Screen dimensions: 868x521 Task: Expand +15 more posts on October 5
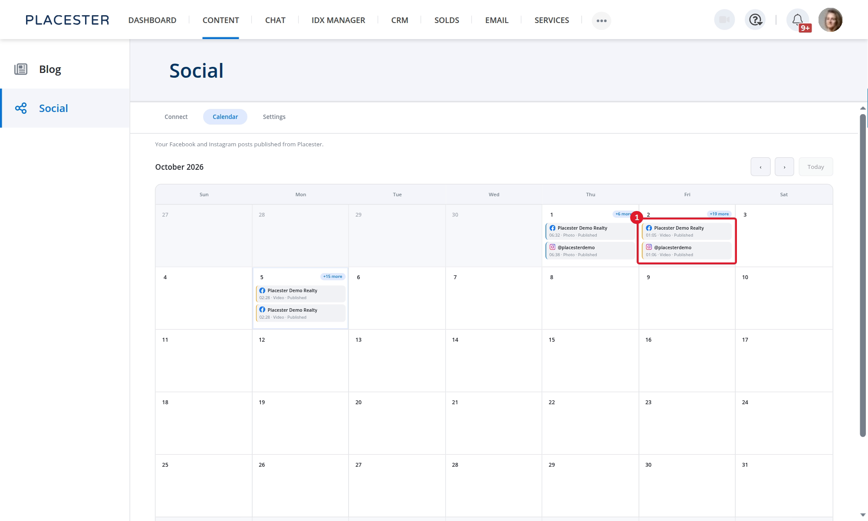click(332, 277)
